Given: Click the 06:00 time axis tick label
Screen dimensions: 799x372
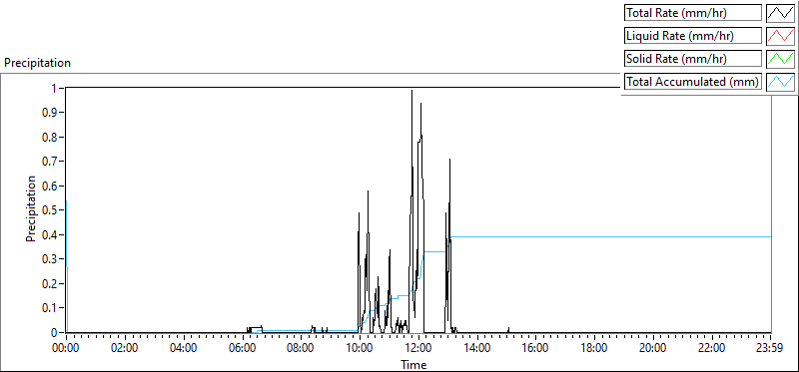Looking at the screenshot, I should click(243, 349).
